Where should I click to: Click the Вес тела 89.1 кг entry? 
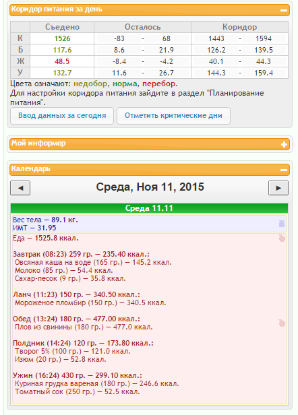click(x=45, y=220)
